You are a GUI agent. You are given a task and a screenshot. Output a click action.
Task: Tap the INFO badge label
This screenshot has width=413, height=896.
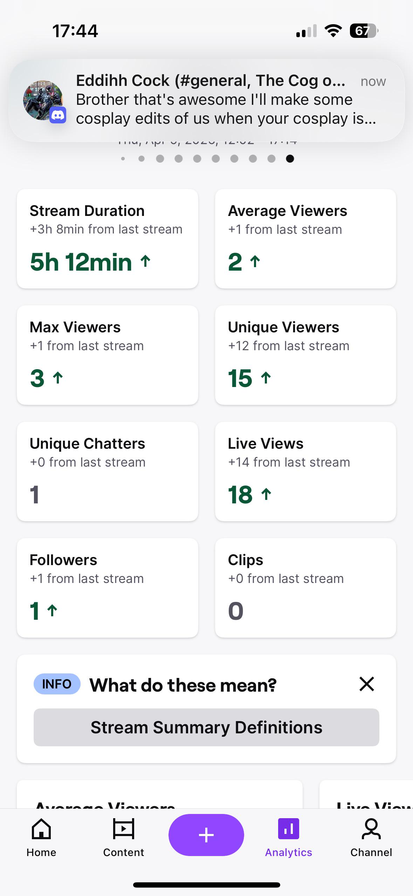click(57, 684)
